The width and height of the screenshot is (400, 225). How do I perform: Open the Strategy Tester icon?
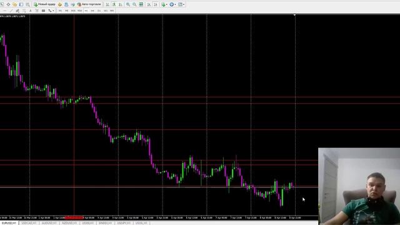(72, 4)
